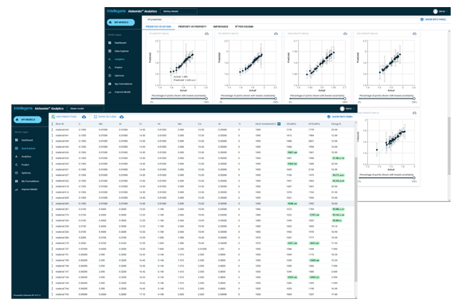This screenshot has width=462, height=307.
Task: Click My Formulations icon in back window sidebar
Action: tap(110, 84)
